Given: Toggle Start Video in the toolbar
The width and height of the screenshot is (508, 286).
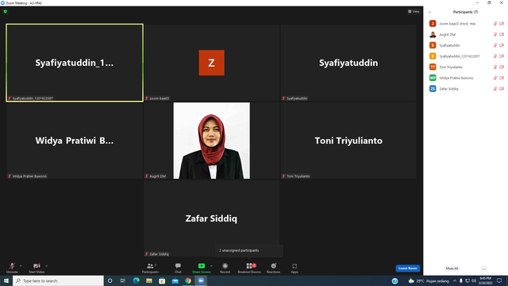Looking at the screenshot, I should (x=37, y=268).
